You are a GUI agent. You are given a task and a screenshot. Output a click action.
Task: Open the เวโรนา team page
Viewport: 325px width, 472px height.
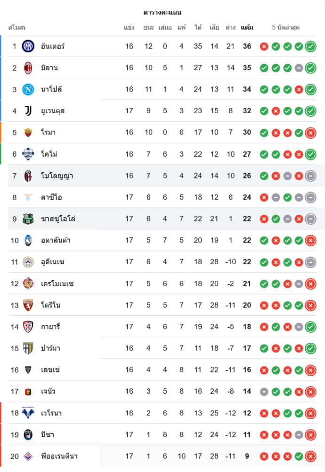pyautogui.click(x=51, y=413)
